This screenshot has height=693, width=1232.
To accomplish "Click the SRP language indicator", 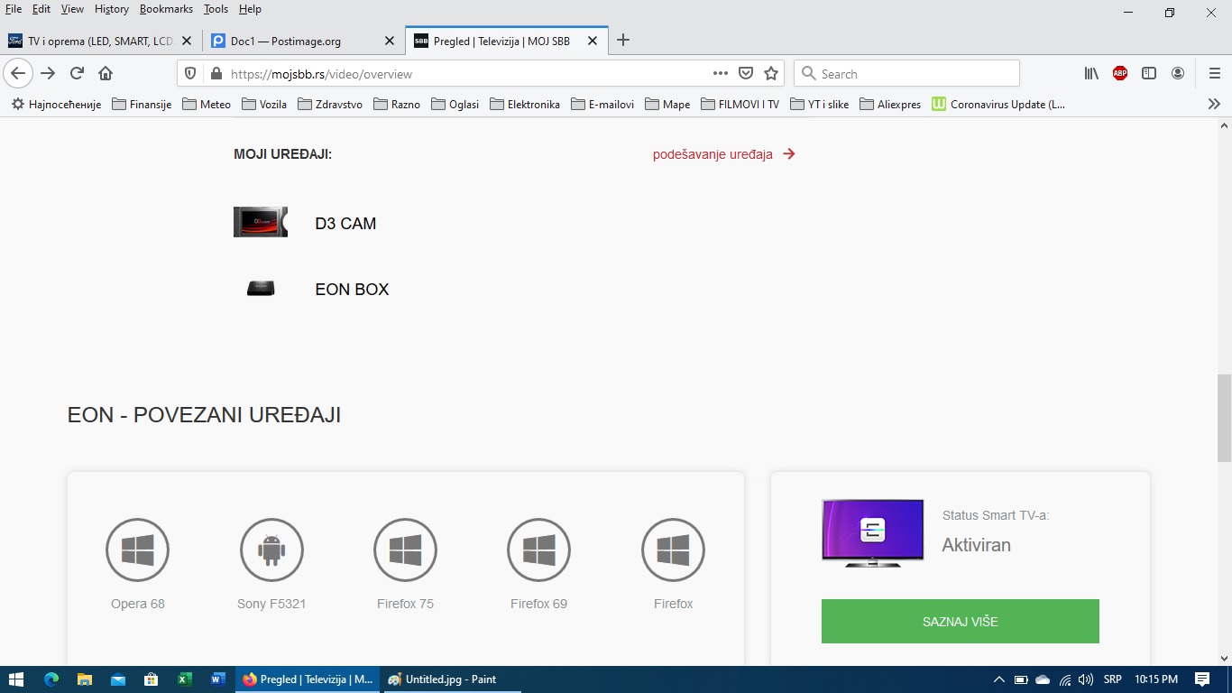I will [1112, 679].
